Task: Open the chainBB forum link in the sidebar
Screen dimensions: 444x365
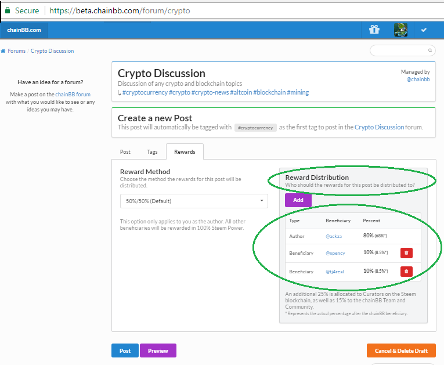Action: point(73,94)
